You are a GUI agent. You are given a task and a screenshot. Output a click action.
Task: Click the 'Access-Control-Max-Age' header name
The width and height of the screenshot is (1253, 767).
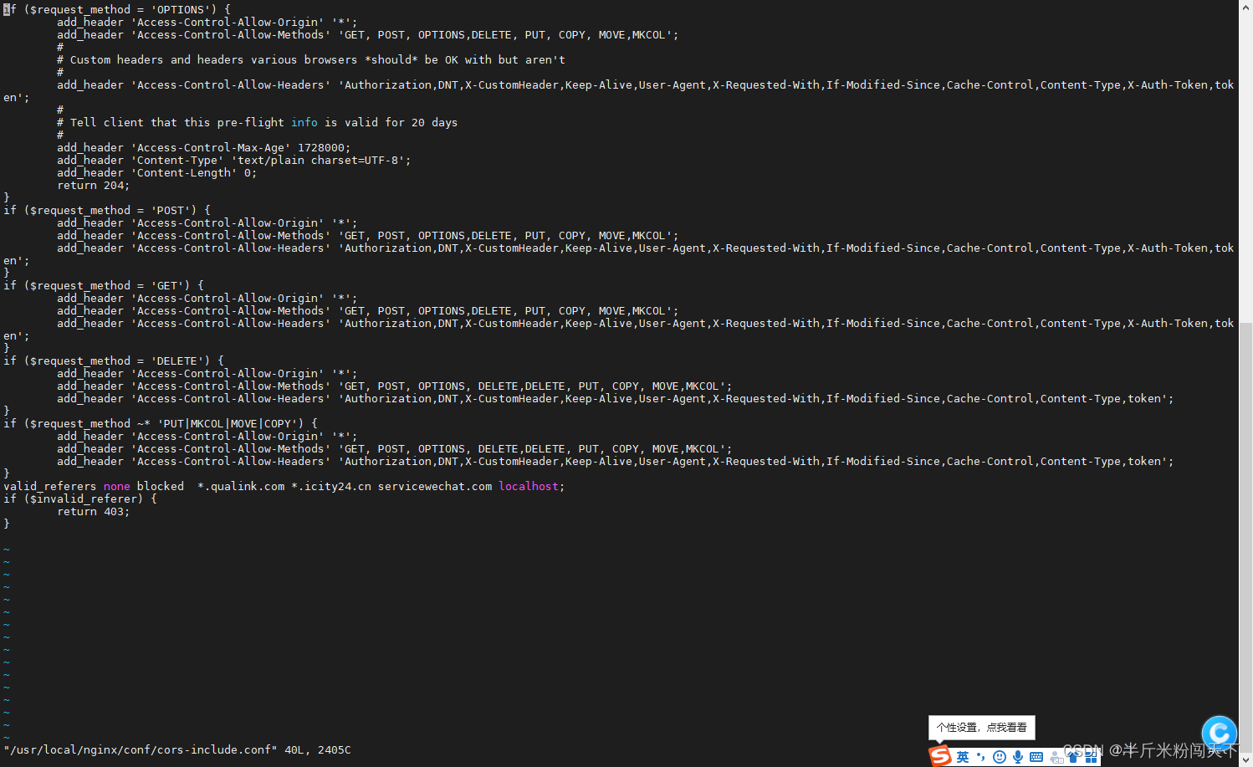point(211,148)
